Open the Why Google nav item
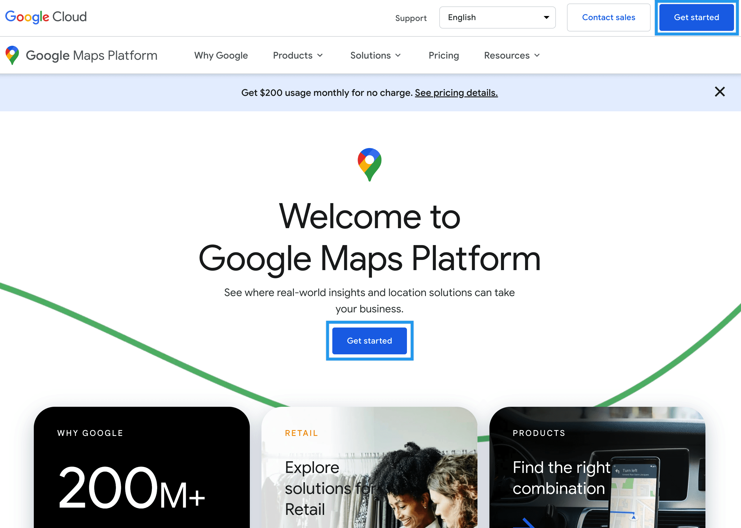741x528 pixels. [221, 56]
